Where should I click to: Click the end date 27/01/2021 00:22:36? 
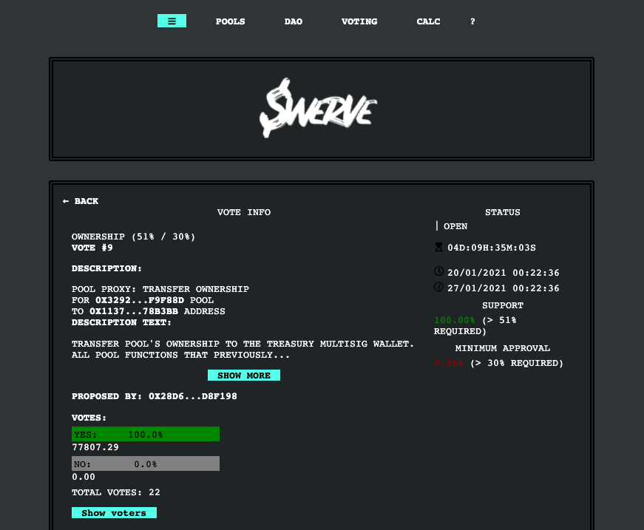pos(503,288)
